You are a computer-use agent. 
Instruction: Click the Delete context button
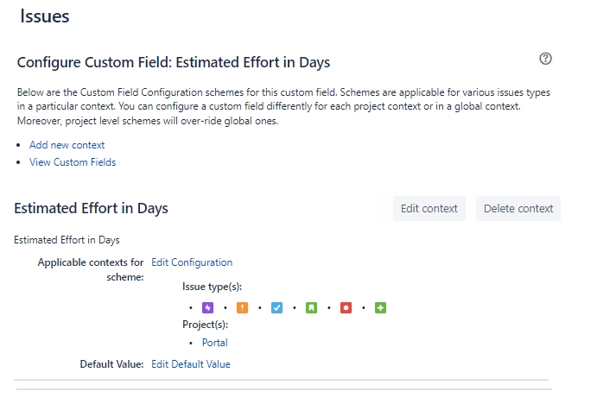(518, 208)
